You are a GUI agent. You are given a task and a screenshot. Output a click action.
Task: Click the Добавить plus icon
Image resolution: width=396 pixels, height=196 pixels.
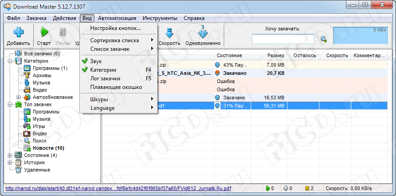point(18,32)
